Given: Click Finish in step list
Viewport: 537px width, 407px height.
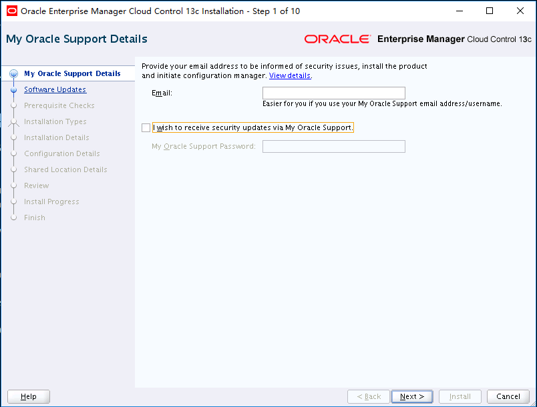Looking at the screenshot, I should coord(35,218).
